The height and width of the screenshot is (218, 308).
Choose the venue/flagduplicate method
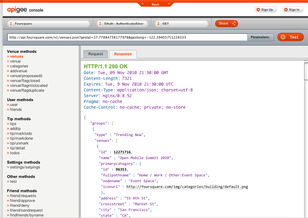pos(27,90)
